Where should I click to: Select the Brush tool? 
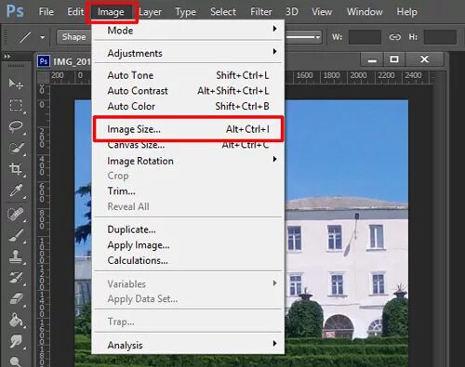pos(16,235)
